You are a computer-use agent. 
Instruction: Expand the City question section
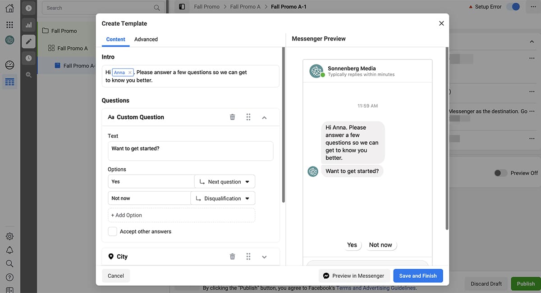coord(264,257)
